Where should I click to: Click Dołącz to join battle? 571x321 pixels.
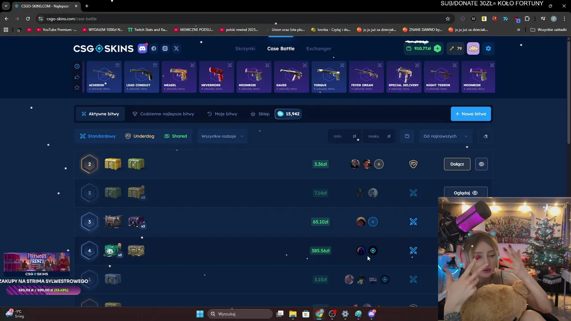coord(457,164)
